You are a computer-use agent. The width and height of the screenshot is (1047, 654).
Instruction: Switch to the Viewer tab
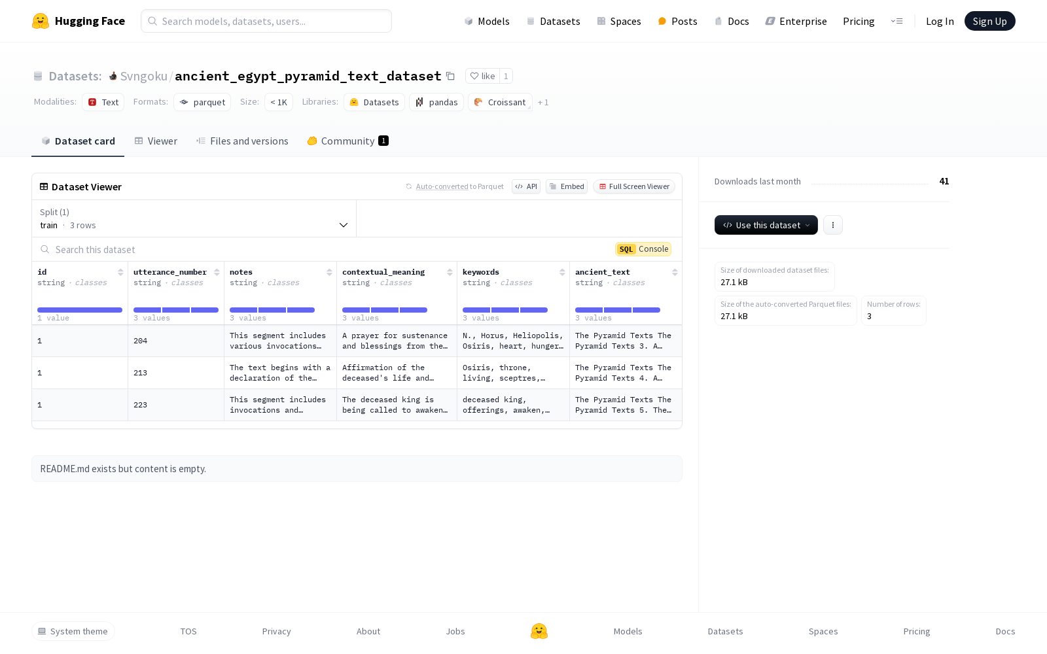coord(156,141)
